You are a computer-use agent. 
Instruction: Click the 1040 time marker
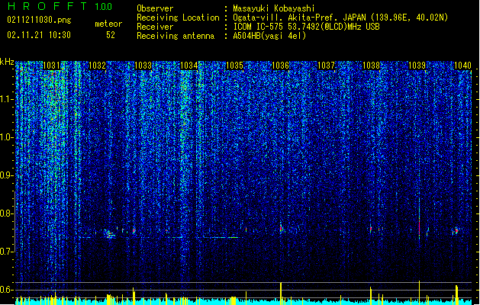point(462,66)
